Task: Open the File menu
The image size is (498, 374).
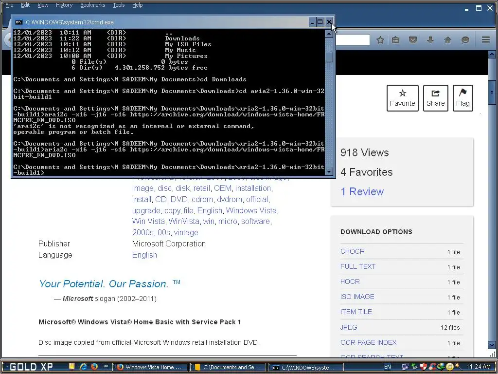Action: [x=10, y=5]
